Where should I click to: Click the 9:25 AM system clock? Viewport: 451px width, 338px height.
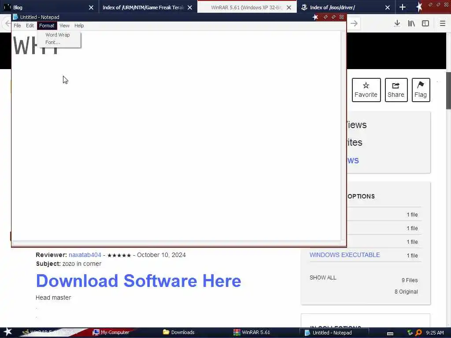(x=435, y=333)
